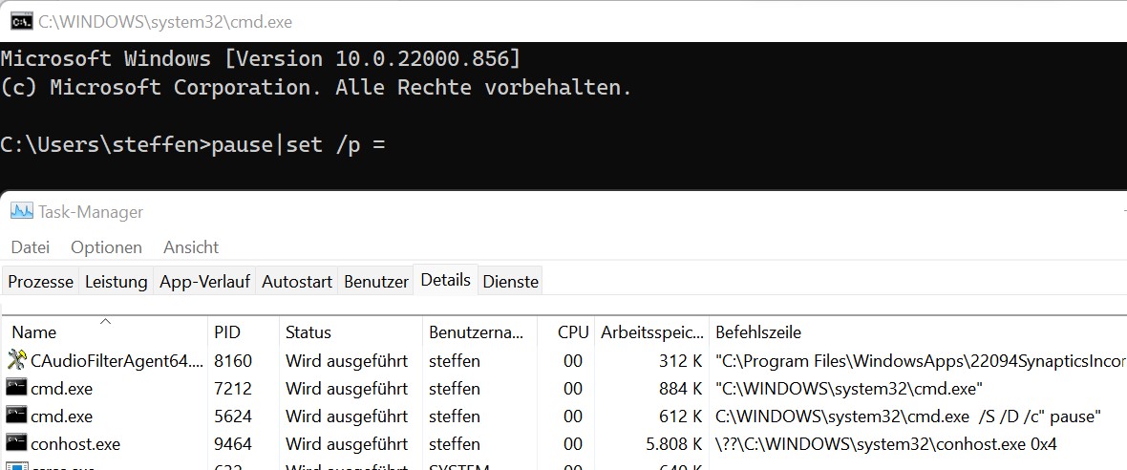Click the cmd.exe window title bar icon
This screenshot has height=470, width=1127.
[22, 22]
